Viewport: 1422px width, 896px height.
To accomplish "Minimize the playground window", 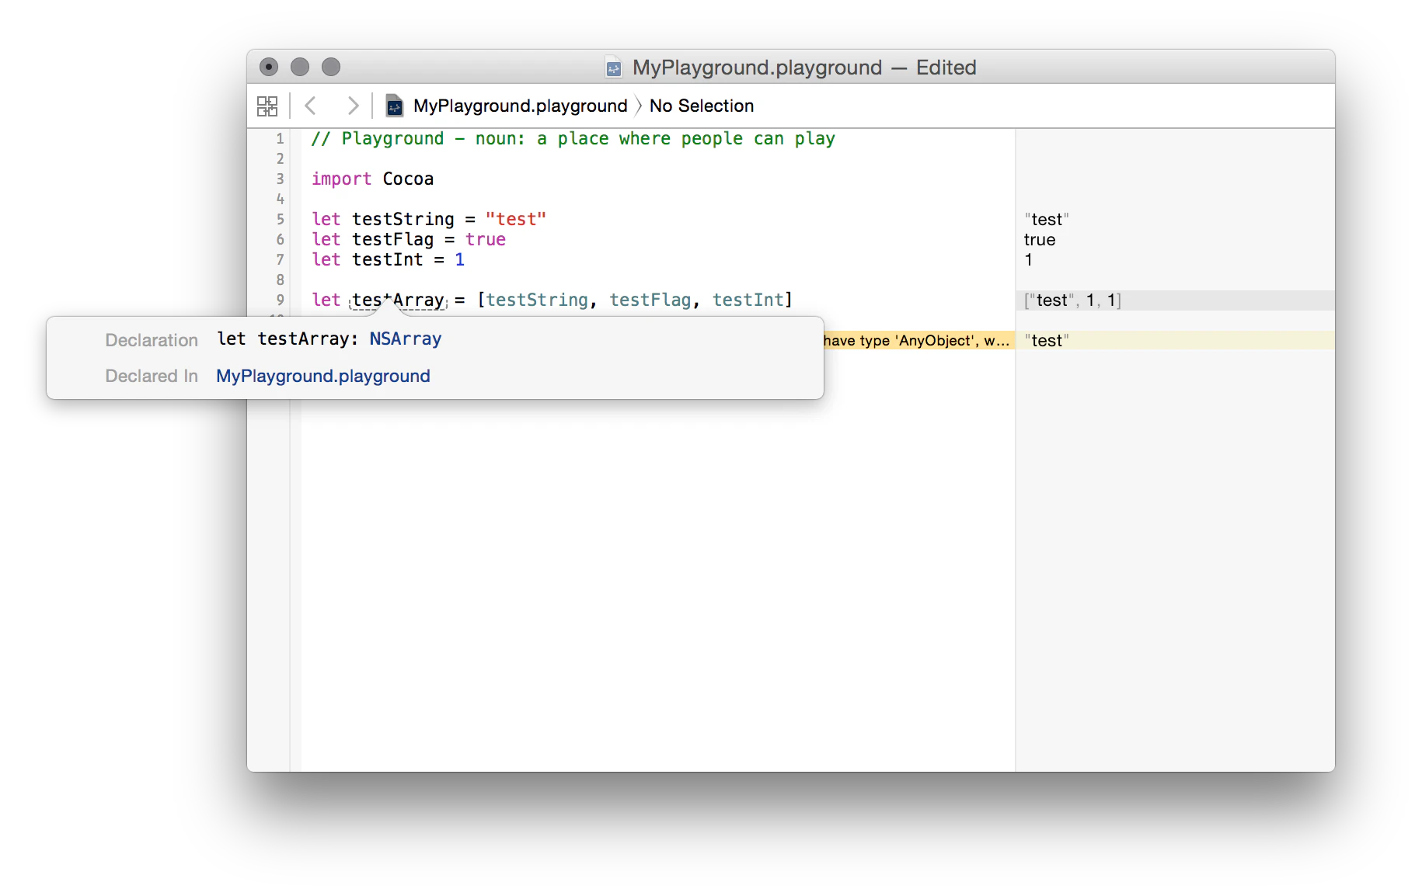I will coord(300,67).
